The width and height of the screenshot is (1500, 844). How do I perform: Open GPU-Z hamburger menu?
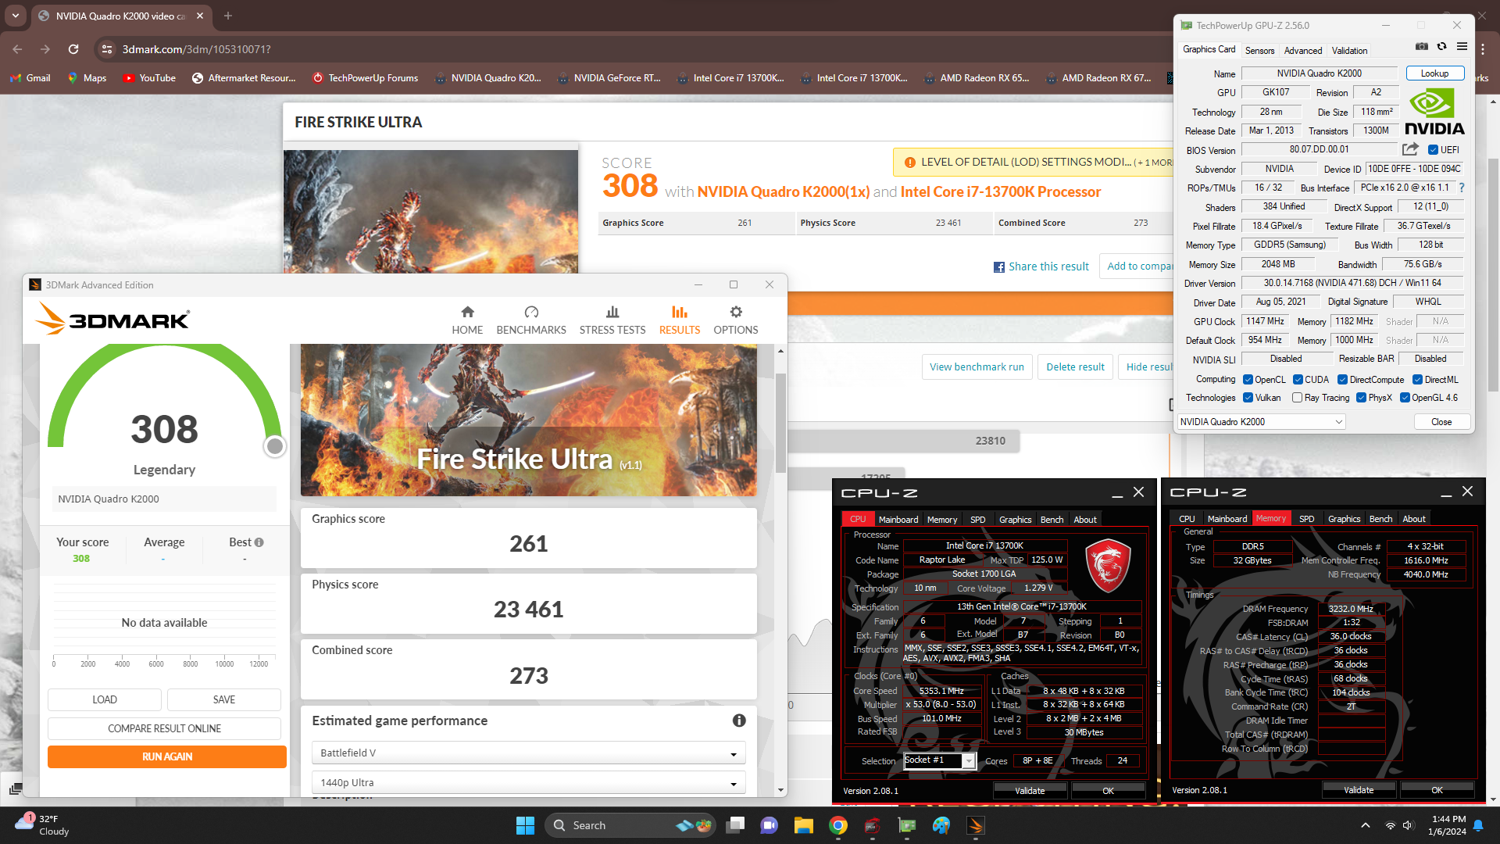[x=1462, y=47]
